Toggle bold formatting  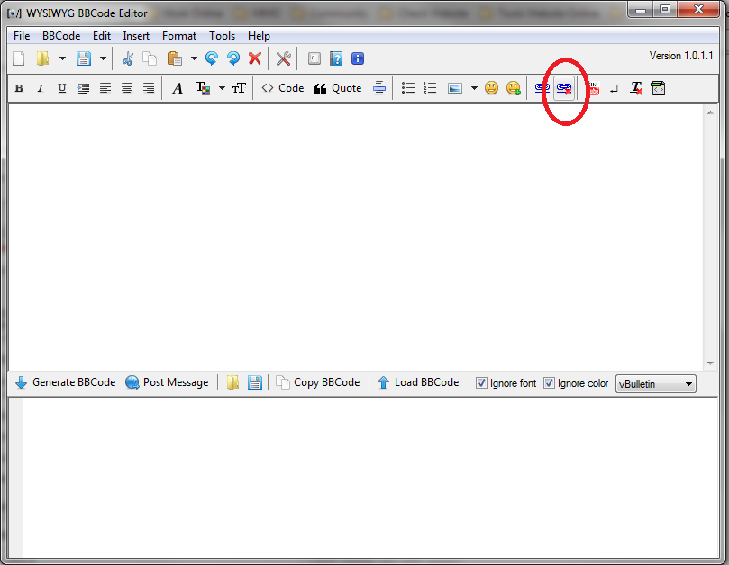(19, 88)
